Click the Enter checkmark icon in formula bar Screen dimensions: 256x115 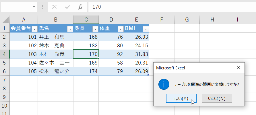coord(67,7)
